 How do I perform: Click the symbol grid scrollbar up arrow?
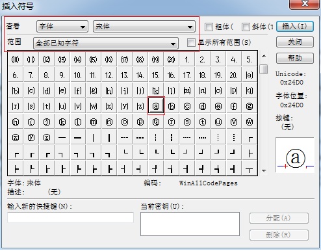tap(264, 56)
